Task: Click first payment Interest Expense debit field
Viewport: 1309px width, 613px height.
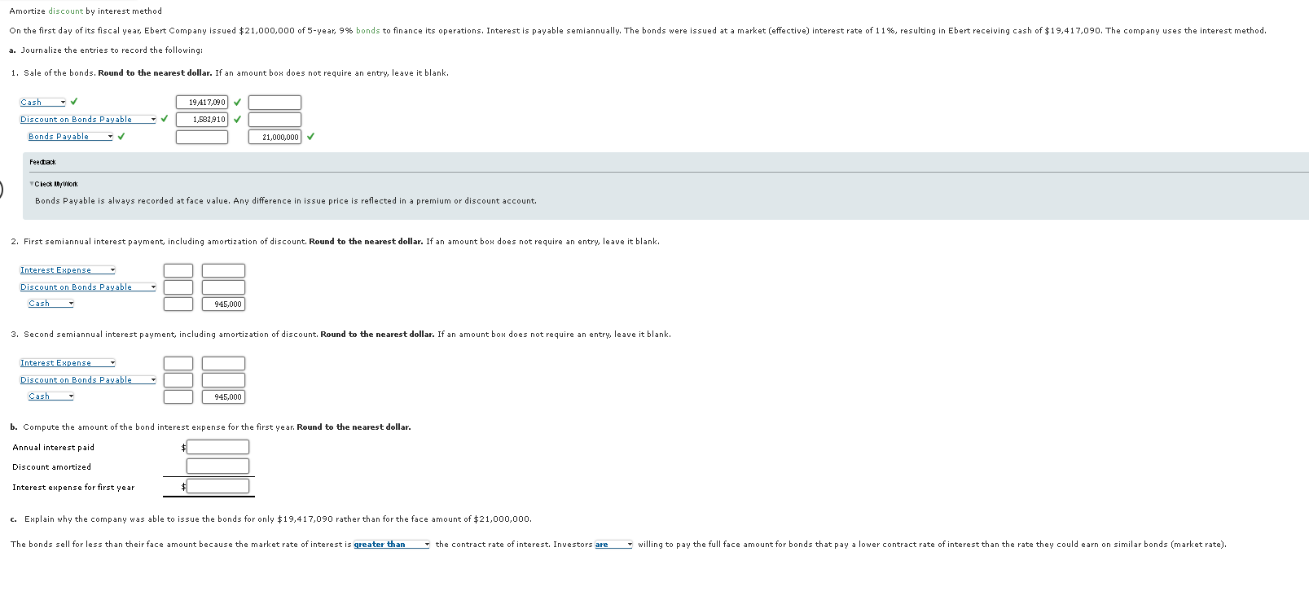Action: coord(178,270)
